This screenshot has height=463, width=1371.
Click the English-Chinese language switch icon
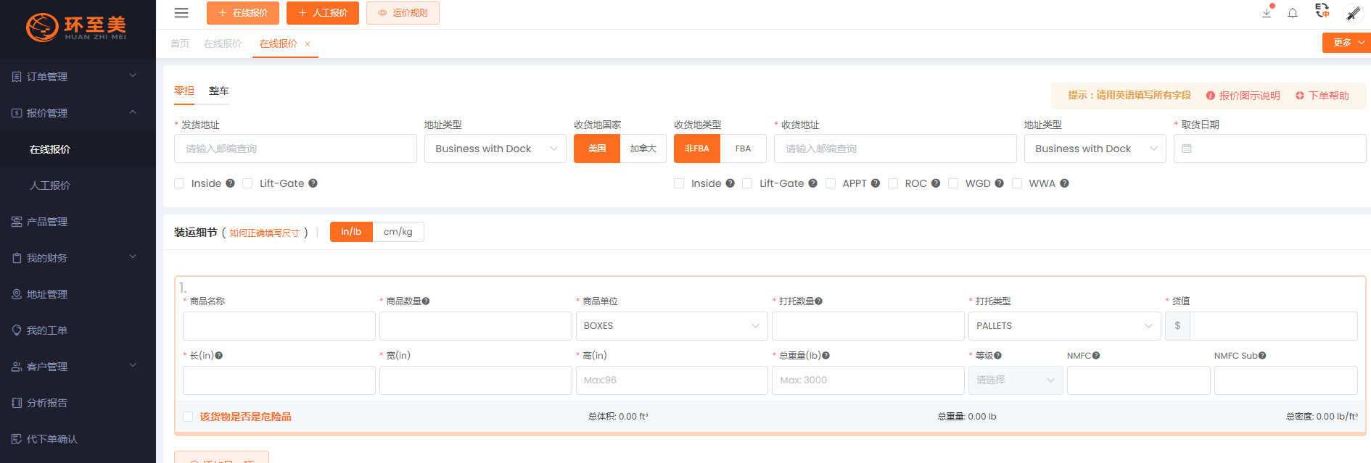1322,11
